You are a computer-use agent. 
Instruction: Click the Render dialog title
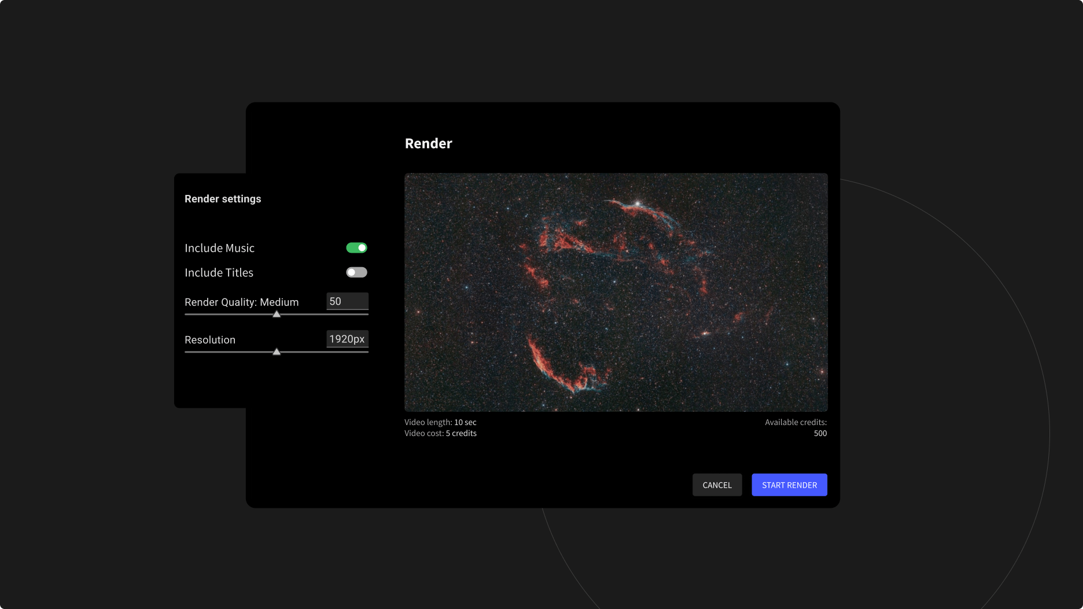pyautogui.click(x=428, y=143)
